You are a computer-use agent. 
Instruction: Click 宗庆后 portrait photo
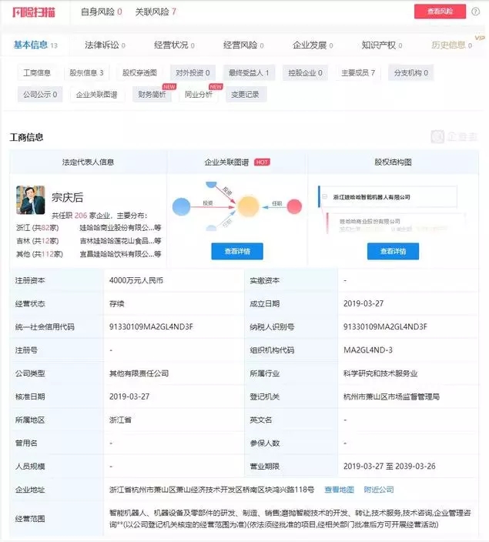[31, 200]
